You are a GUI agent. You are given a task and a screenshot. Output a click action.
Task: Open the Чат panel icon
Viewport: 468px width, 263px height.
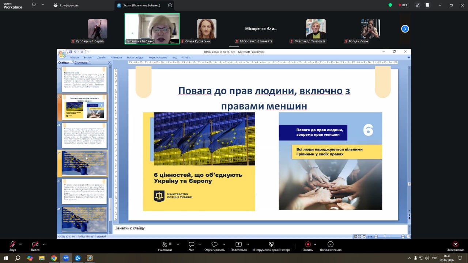[x=191, y=244]
